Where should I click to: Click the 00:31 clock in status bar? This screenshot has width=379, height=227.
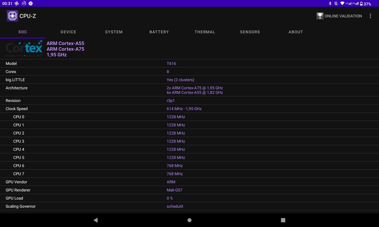7,3
